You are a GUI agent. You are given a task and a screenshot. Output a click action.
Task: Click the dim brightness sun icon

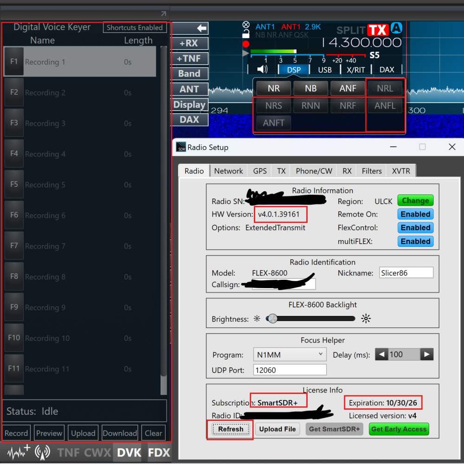pos(257,319)
